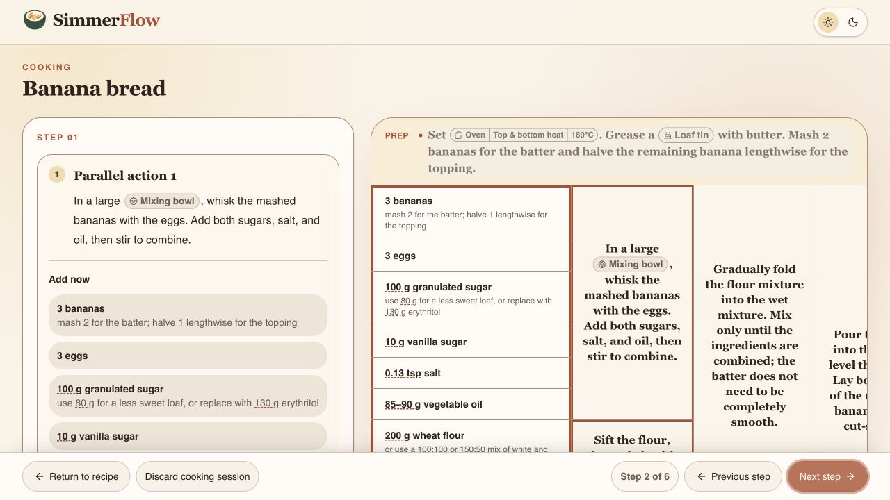This screenshot has height=500, width=890.
Task: Click the SimmerFlow brand name
Action: (x=106, y=20)
